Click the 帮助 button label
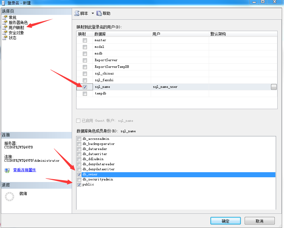 point(107,13)
